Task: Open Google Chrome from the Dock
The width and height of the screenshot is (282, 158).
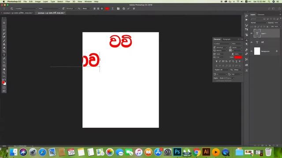Action: [197, 152]
